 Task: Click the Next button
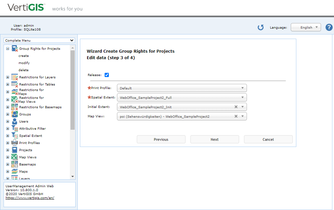coord(214,139)
